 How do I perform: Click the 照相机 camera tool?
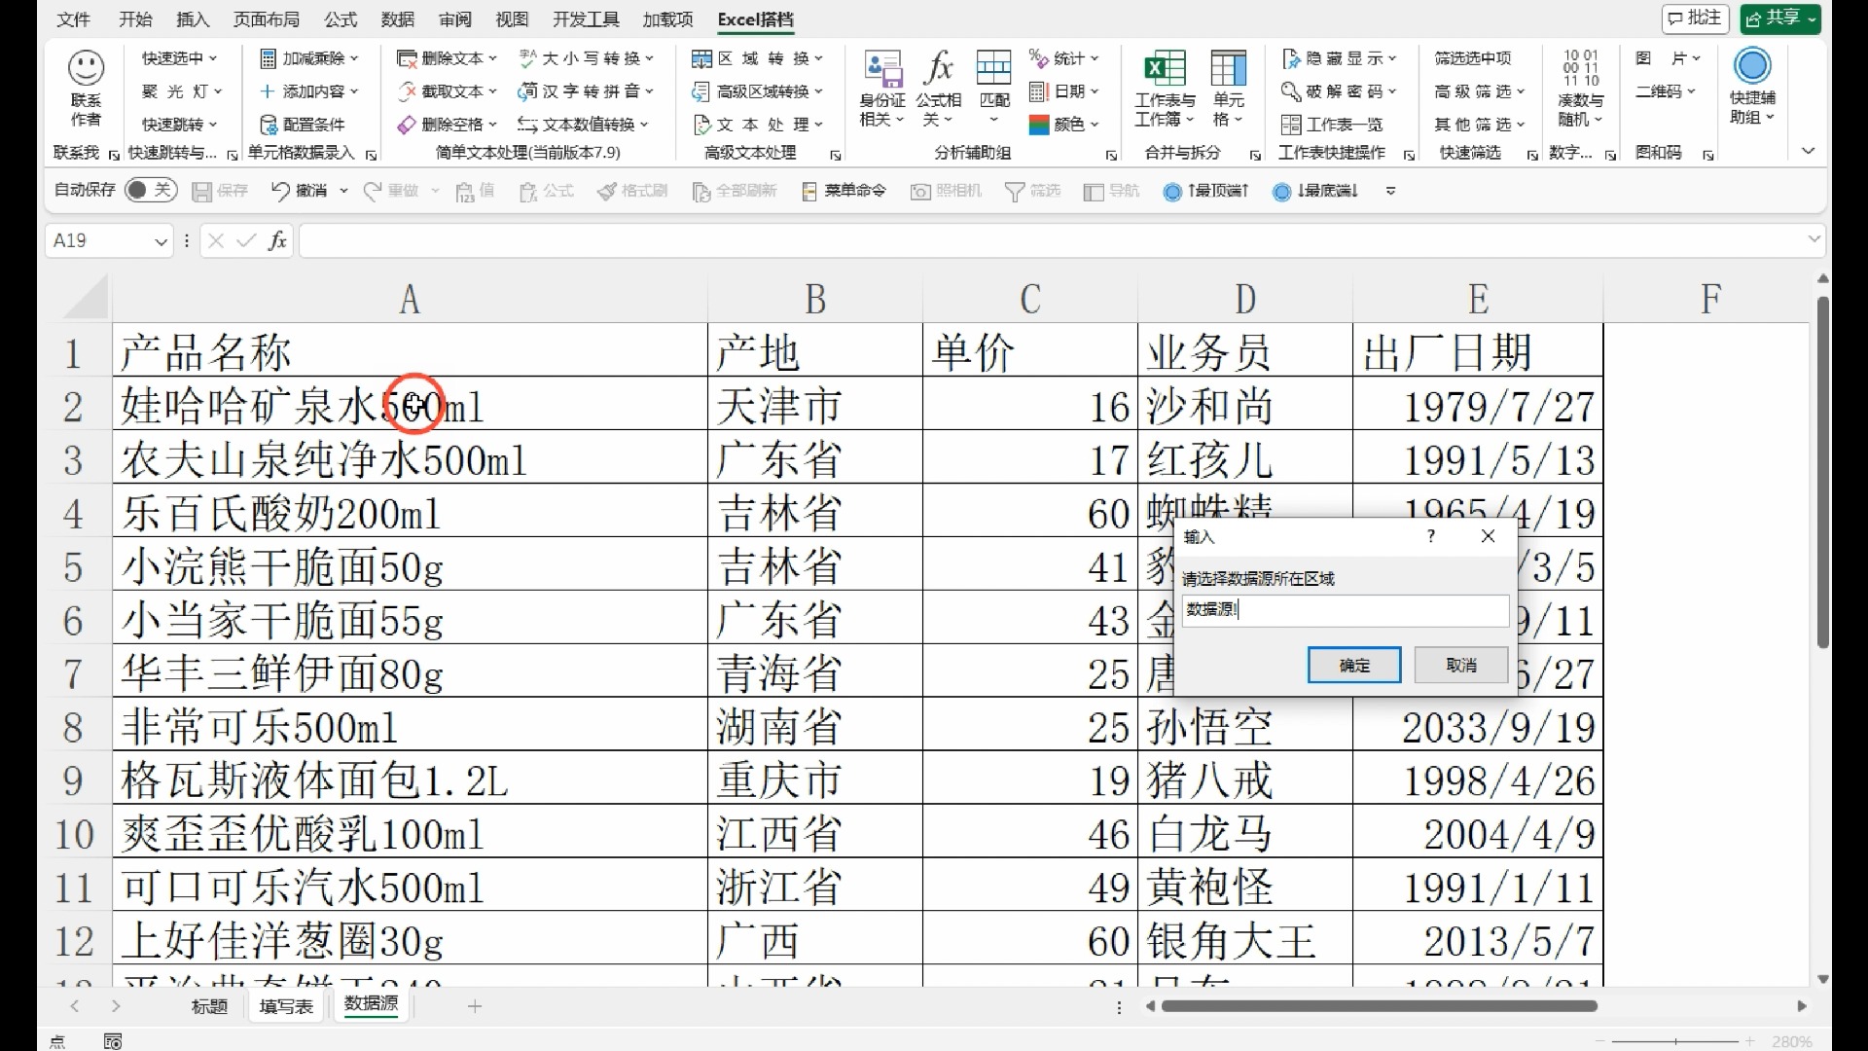[946, 192]
